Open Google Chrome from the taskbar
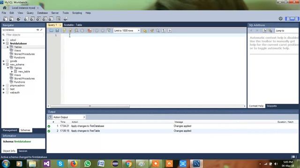The height and width of the screenshot is (168, 300). pyautogui.click(x=128, y=164)
